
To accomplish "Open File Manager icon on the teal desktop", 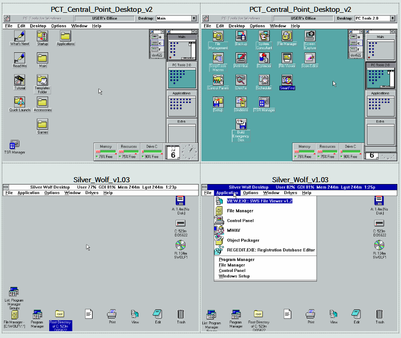I will [x=287, y=38].
